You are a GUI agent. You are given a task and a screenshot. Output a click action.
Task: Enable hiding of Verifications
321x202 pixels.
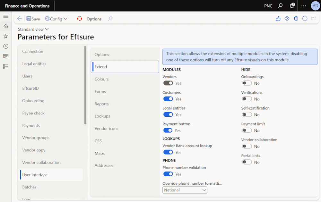click(247, 99)
